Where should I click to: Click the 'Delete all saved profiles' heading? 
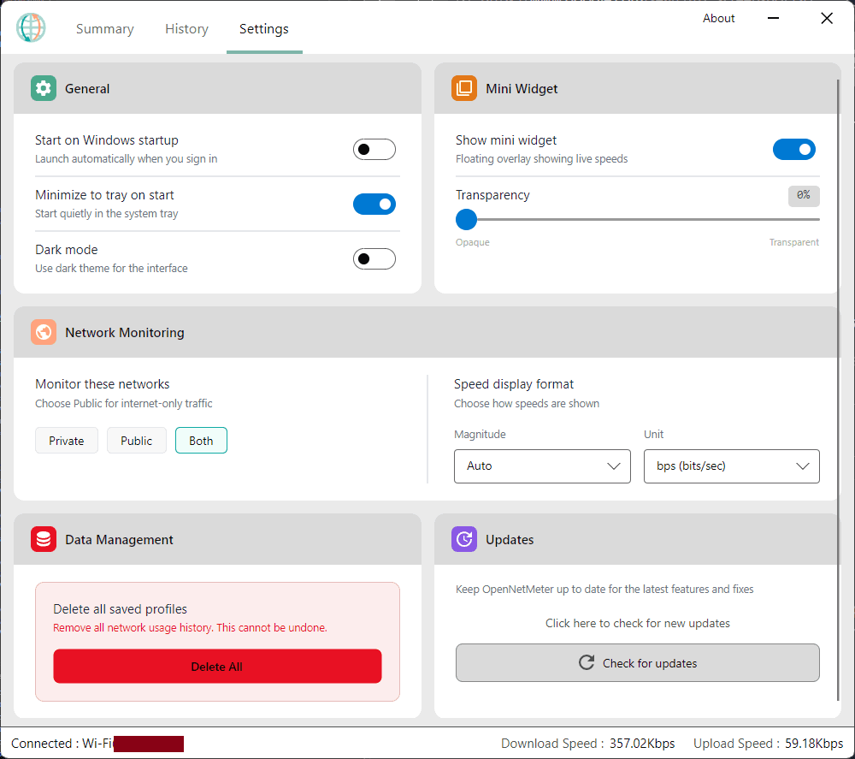pyautogui.click(x=120, y=609)
